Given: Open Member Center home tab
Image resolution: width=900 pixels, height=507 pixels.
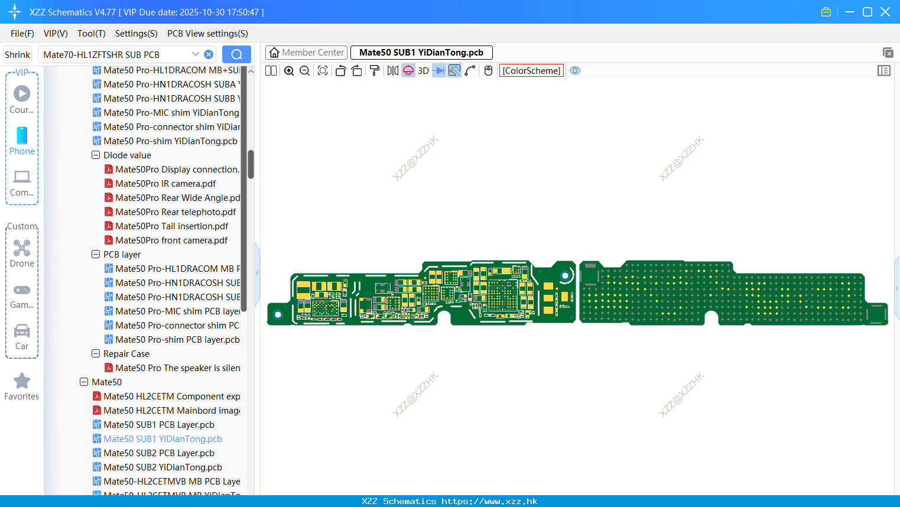Looking at the screenshot, I should pyautogui.click(x=306, y=53).
